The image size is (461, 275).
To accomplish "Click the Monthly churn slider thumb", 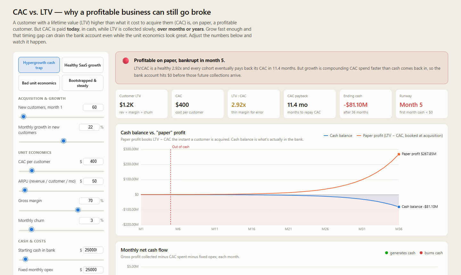I will [x=31, y=230].
